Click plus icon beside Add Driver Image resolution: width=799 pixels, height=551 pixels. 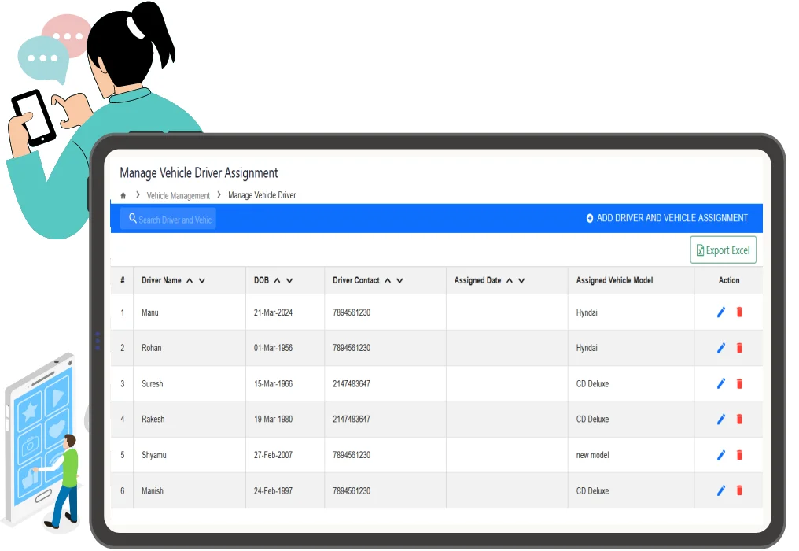[590, 218]
